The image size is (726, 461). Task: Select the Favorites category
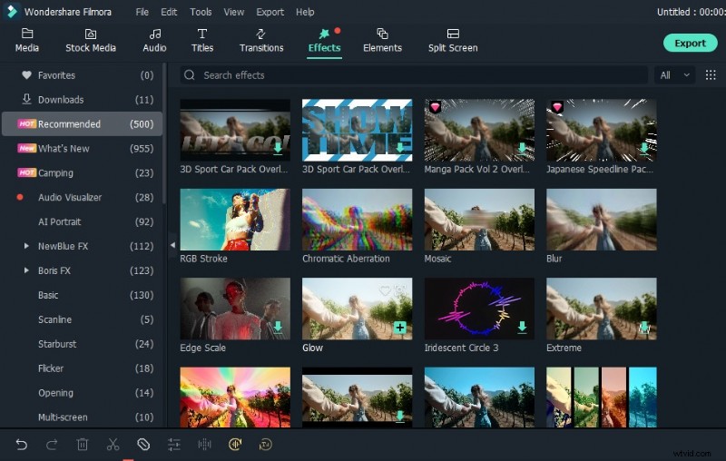point(82,75)
